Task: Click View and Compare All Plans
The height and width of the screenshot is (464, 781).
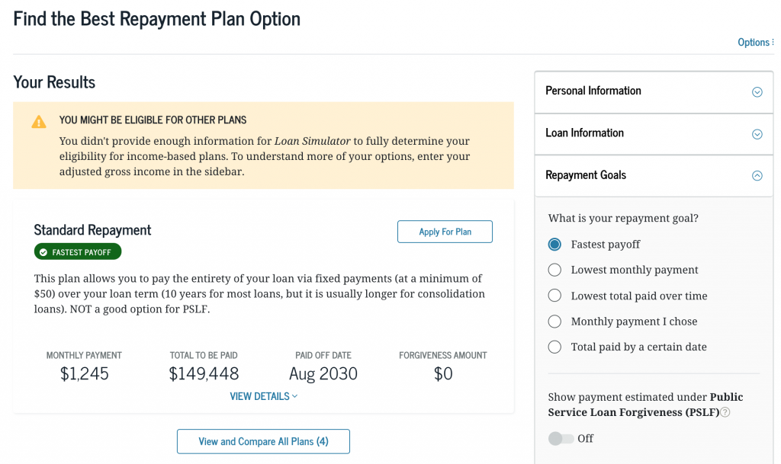Action: tap(263, 441)
